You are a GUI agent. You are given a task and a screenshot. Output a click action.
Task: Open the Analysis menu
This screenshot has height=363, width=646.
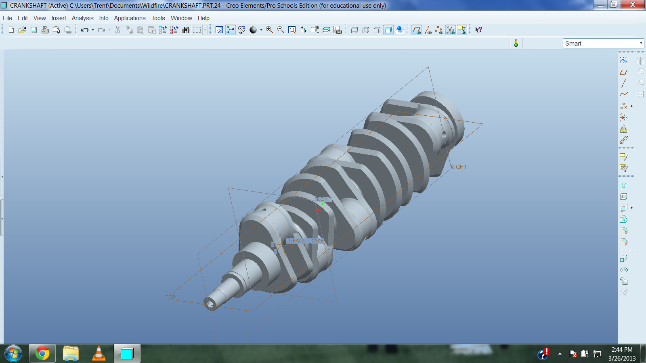pyautogui.click(x=82, y=18)
